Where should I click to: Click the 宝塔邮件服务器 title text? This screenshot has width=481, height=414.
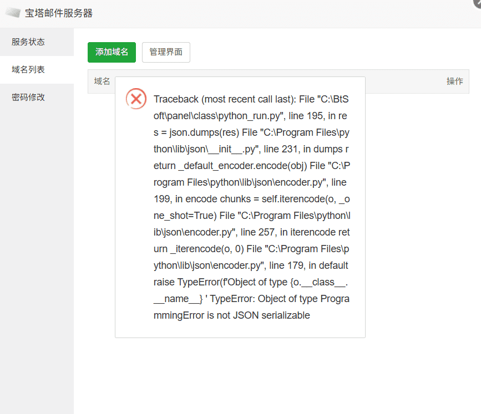[x=59, y=13]
